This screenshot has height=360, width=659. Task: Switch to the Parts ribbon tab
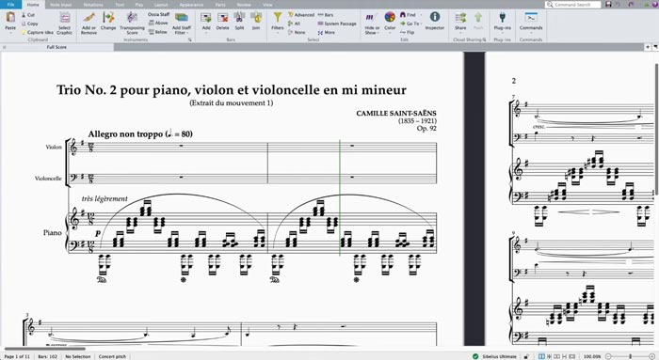[x=220, y=5]
